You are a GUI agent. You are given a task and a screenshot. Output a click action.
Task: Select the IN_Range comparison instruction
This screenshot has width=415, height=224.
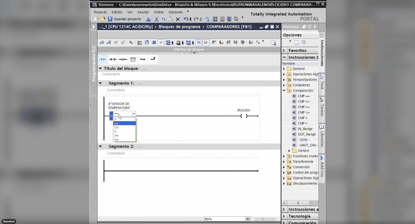tap(305, 129)
